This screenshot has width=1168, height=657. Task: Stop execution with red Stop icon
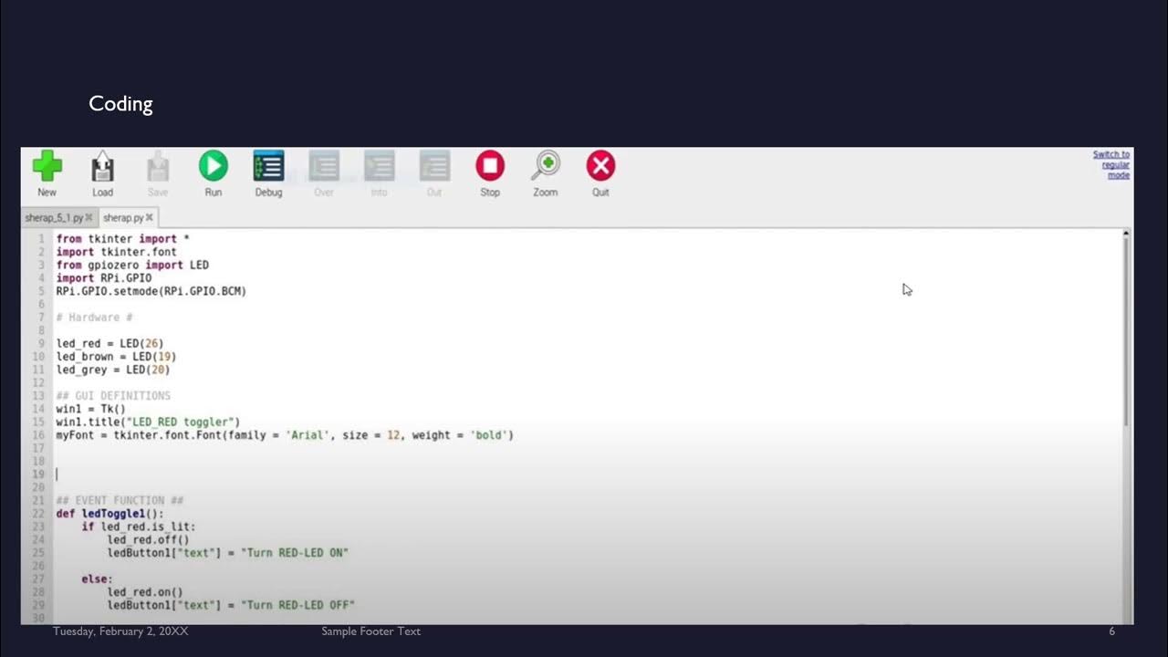(x=490, y=173)
